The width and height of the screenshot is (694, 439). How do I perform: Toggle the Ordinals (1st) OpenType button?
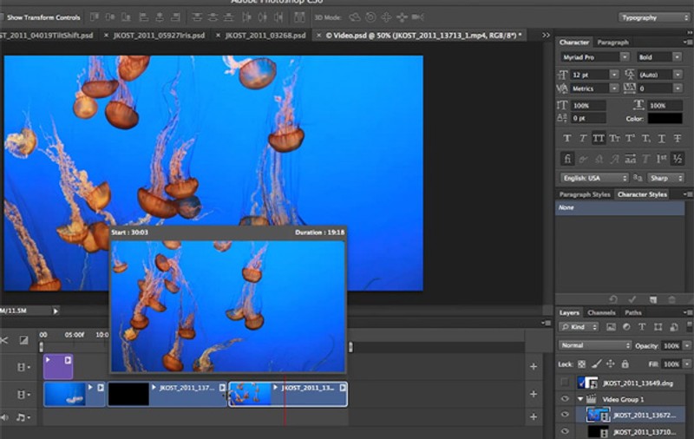coord(662,159)
